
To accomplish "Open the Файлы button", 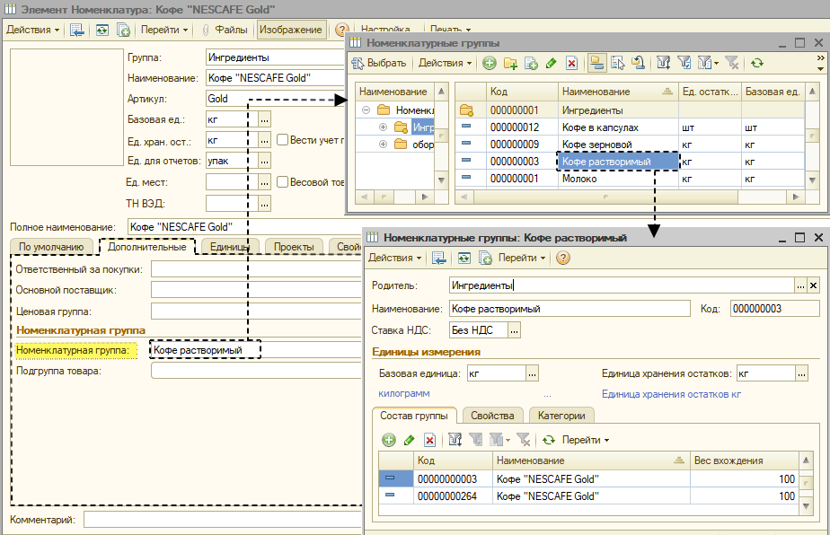I will click(225, 31).
